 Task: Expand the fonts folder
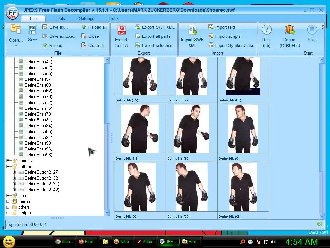click(8, 196)
